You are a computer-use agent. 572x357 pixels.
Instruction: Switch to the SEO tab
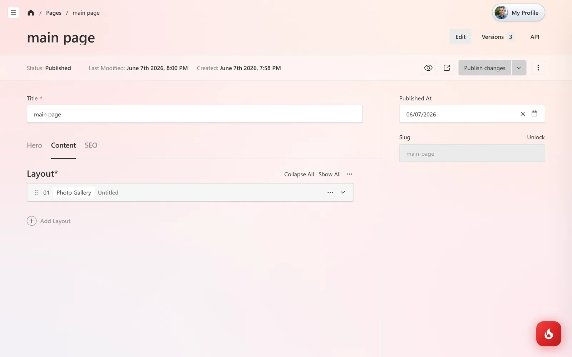[x=91, y=145]
